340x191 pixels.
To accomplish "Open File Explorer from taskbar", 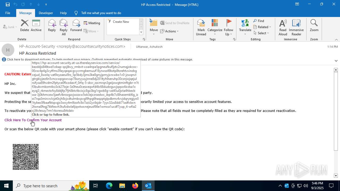I will pyautogui.click(x=122, y=186).
